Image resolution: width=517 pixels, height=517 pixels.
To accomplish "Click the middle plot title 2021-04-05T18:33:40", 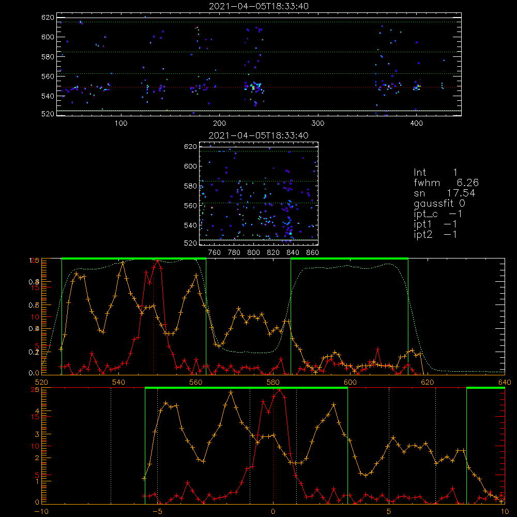I will coord(258,135).
